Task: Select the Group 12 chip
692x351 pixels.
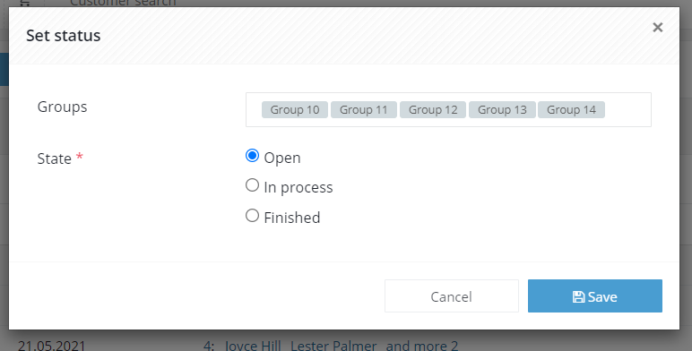Action: coord(433,110)
